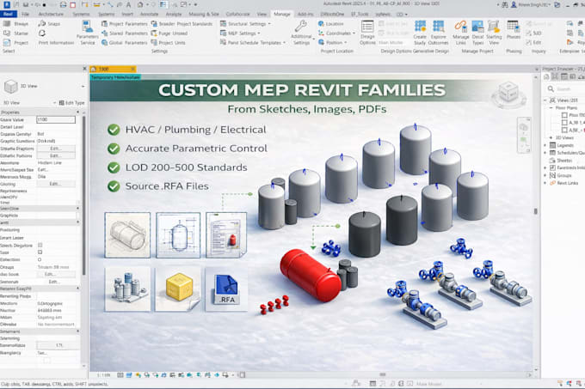The image size is (585, 389).
Task: Toggle the checkbox above the Sase row in Properties
Action: [x=40, y=246]
